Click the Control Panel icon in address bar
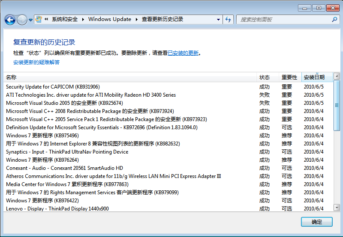343x237 pixels. [39, 19]
